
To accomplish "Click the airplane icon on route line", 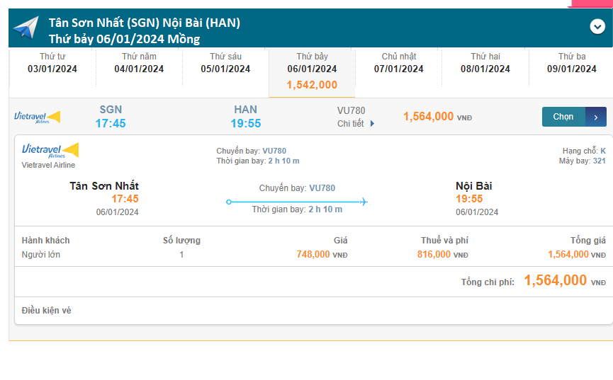I will [363, 202].
